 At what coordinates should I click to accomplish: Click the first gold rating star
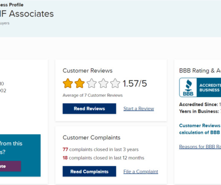click(x=68, y=83)
